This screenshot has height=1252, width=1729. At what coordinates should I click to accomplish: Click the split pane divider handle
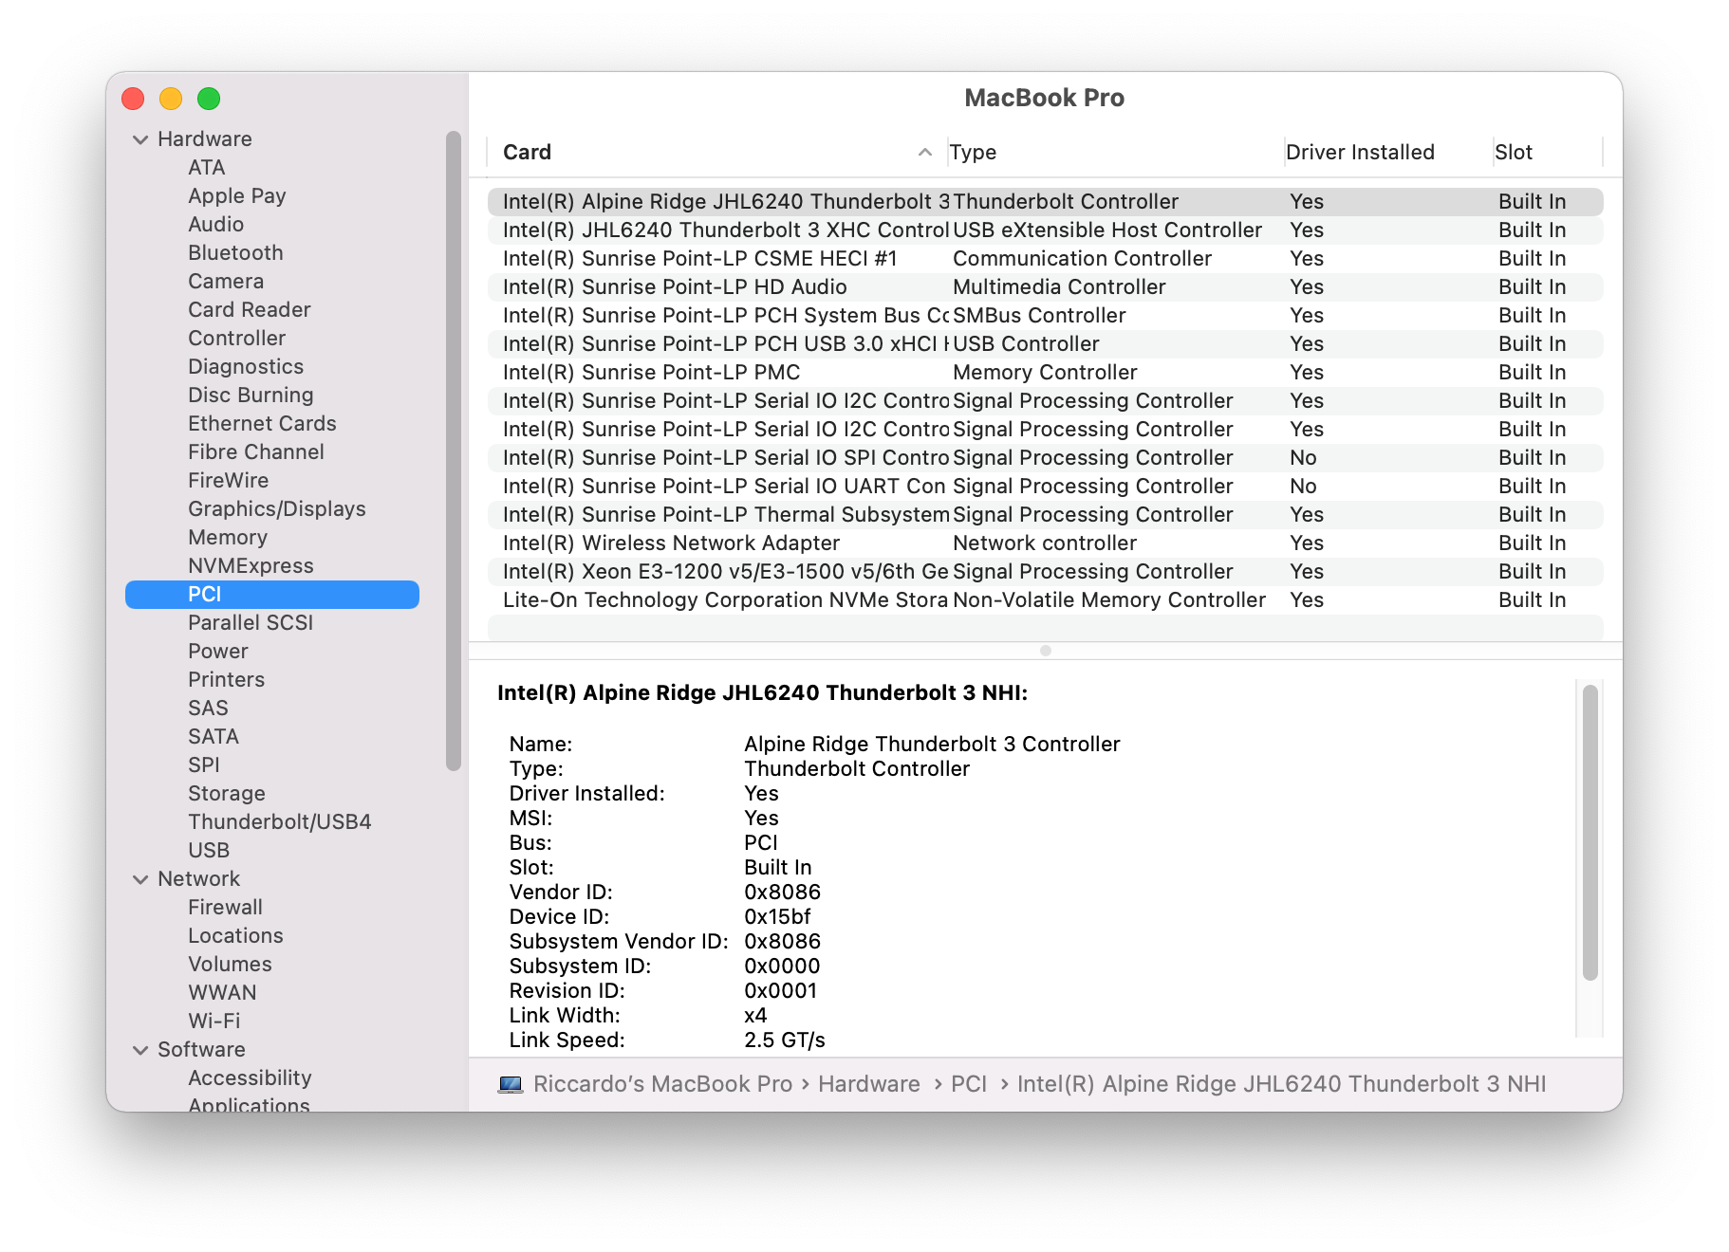click(1045, 651)
